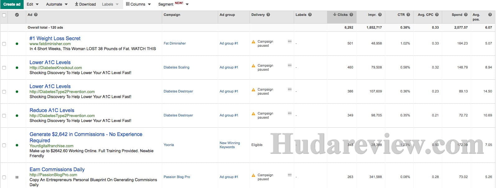Viewport: 496px width, 188px height.
Task: Open delivery details bubble for Fat Diminisher row
Action: point(290,41)
